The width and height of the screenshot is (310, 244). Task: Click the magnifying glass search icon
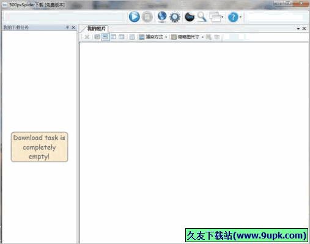(x=202, y=17)
